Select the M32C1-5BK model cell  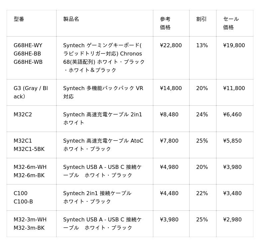[x=29, y=149]
